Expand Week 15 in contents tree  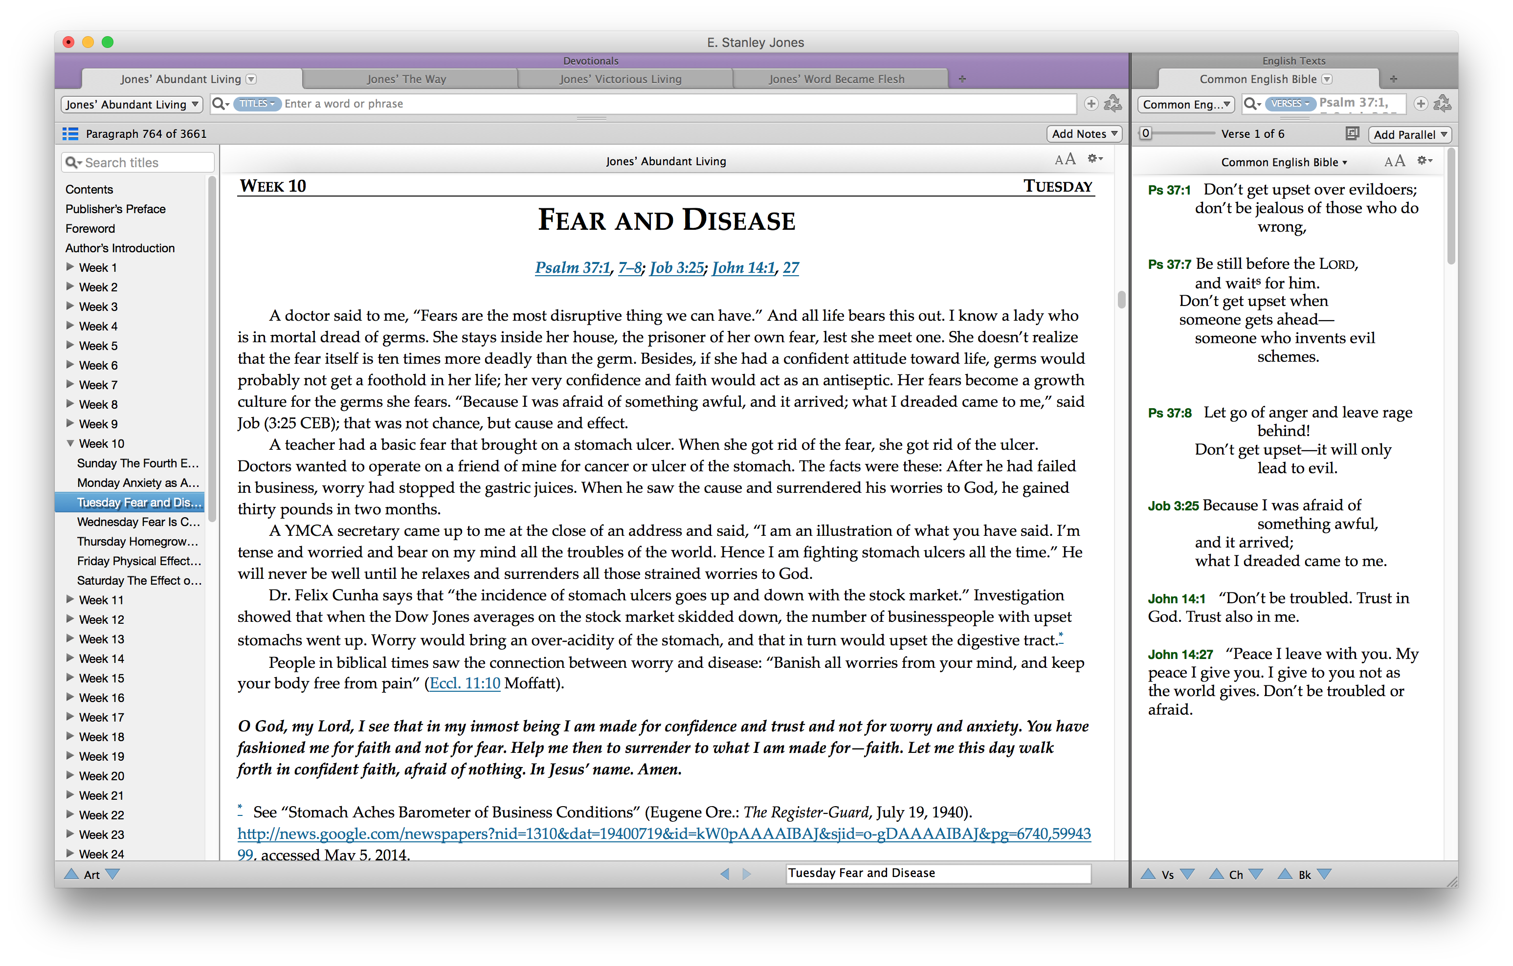point(70,677)
